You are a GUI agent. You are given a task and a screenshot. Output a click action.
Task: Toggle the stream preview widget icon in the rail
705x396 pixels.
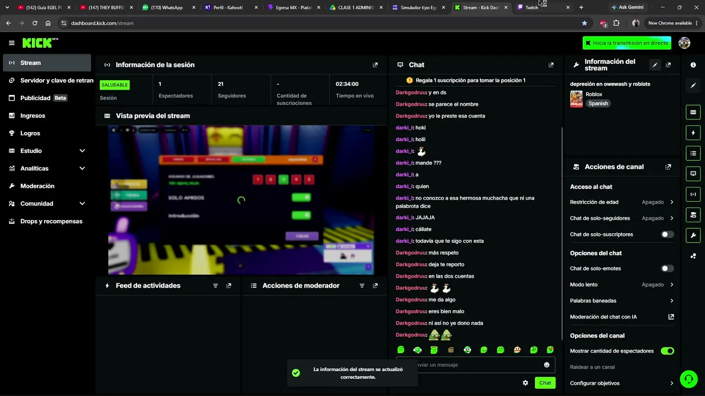(693, 112)
